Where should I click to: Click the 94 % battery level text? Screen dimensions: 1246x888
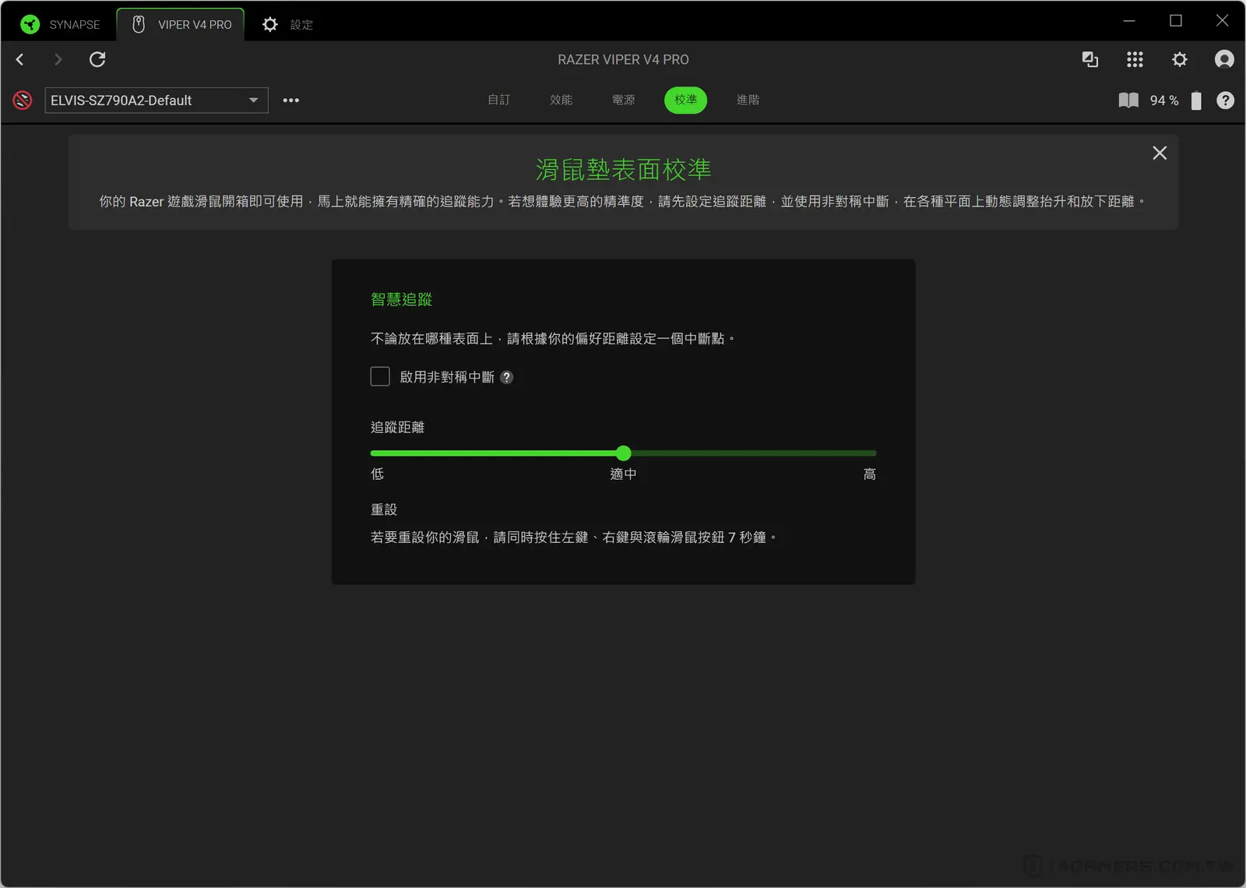click(x=1164, y=100)
